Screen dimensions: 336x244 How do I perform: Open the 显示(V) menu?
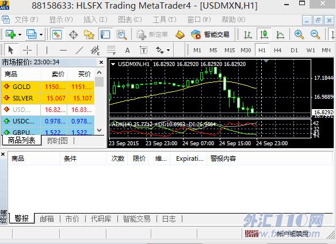click(61, 20)
